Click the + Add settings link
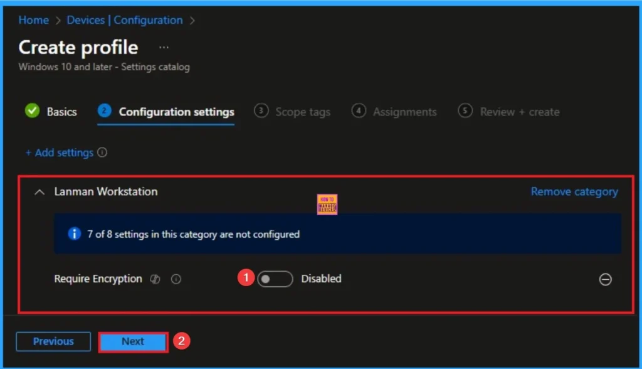The width and height of the screenshot is (642, 369). tap(59, 152)
